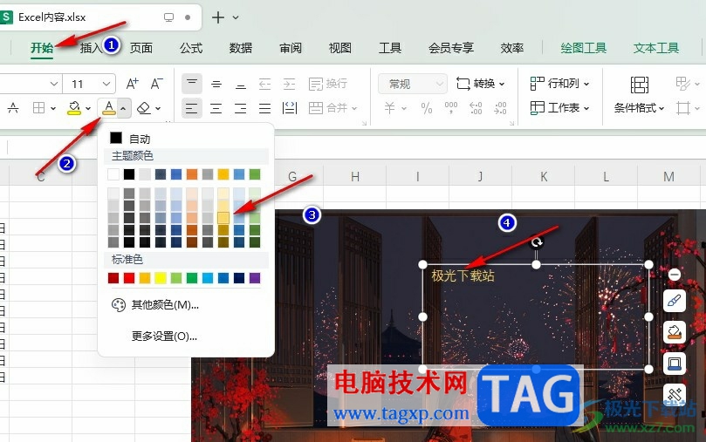Toggle bottom vertical alignment
This screenshot has height=442, width=706.
[241, 84]
